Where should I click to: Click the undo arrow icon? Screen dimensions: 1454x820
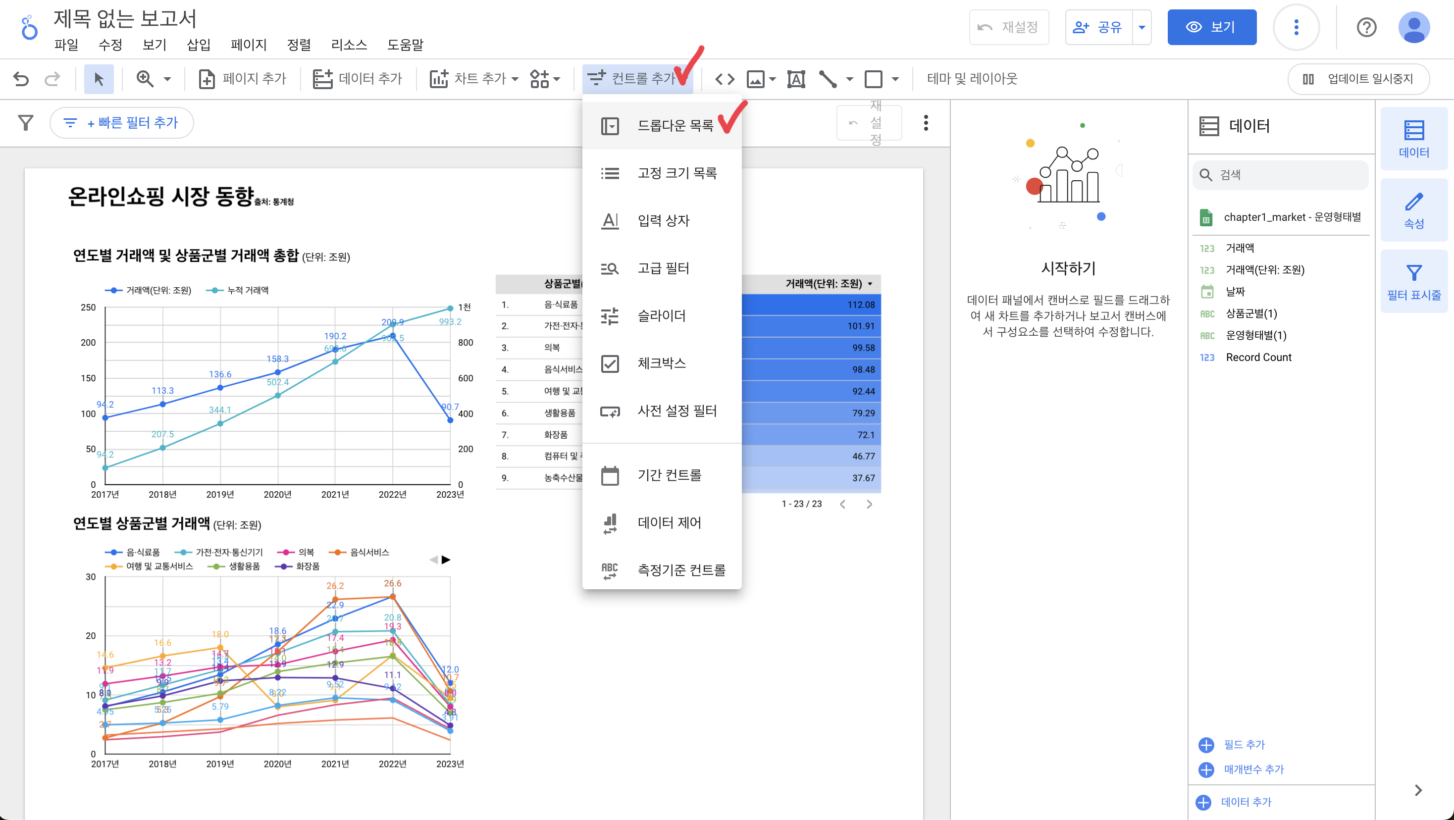coord(21,78)
